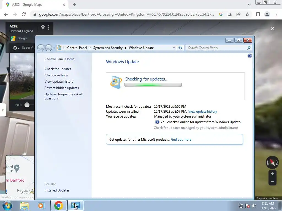Open Chrome tab search chevron
Screen dimensions: 282x211
pos(249,5)
